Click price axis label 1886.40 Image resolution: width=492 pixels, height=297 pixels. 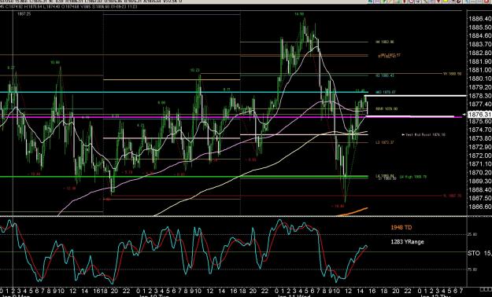(479, 19)
